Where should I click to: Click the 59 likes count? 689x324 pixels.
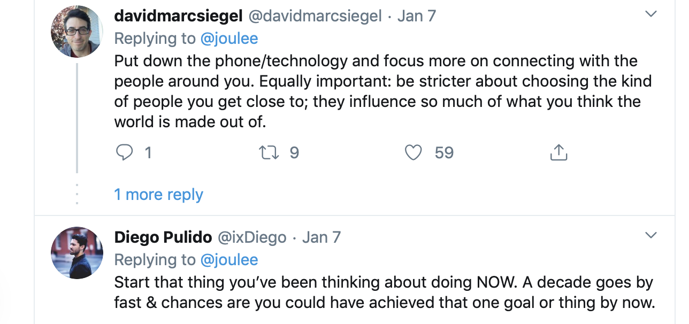pos(444,153)
